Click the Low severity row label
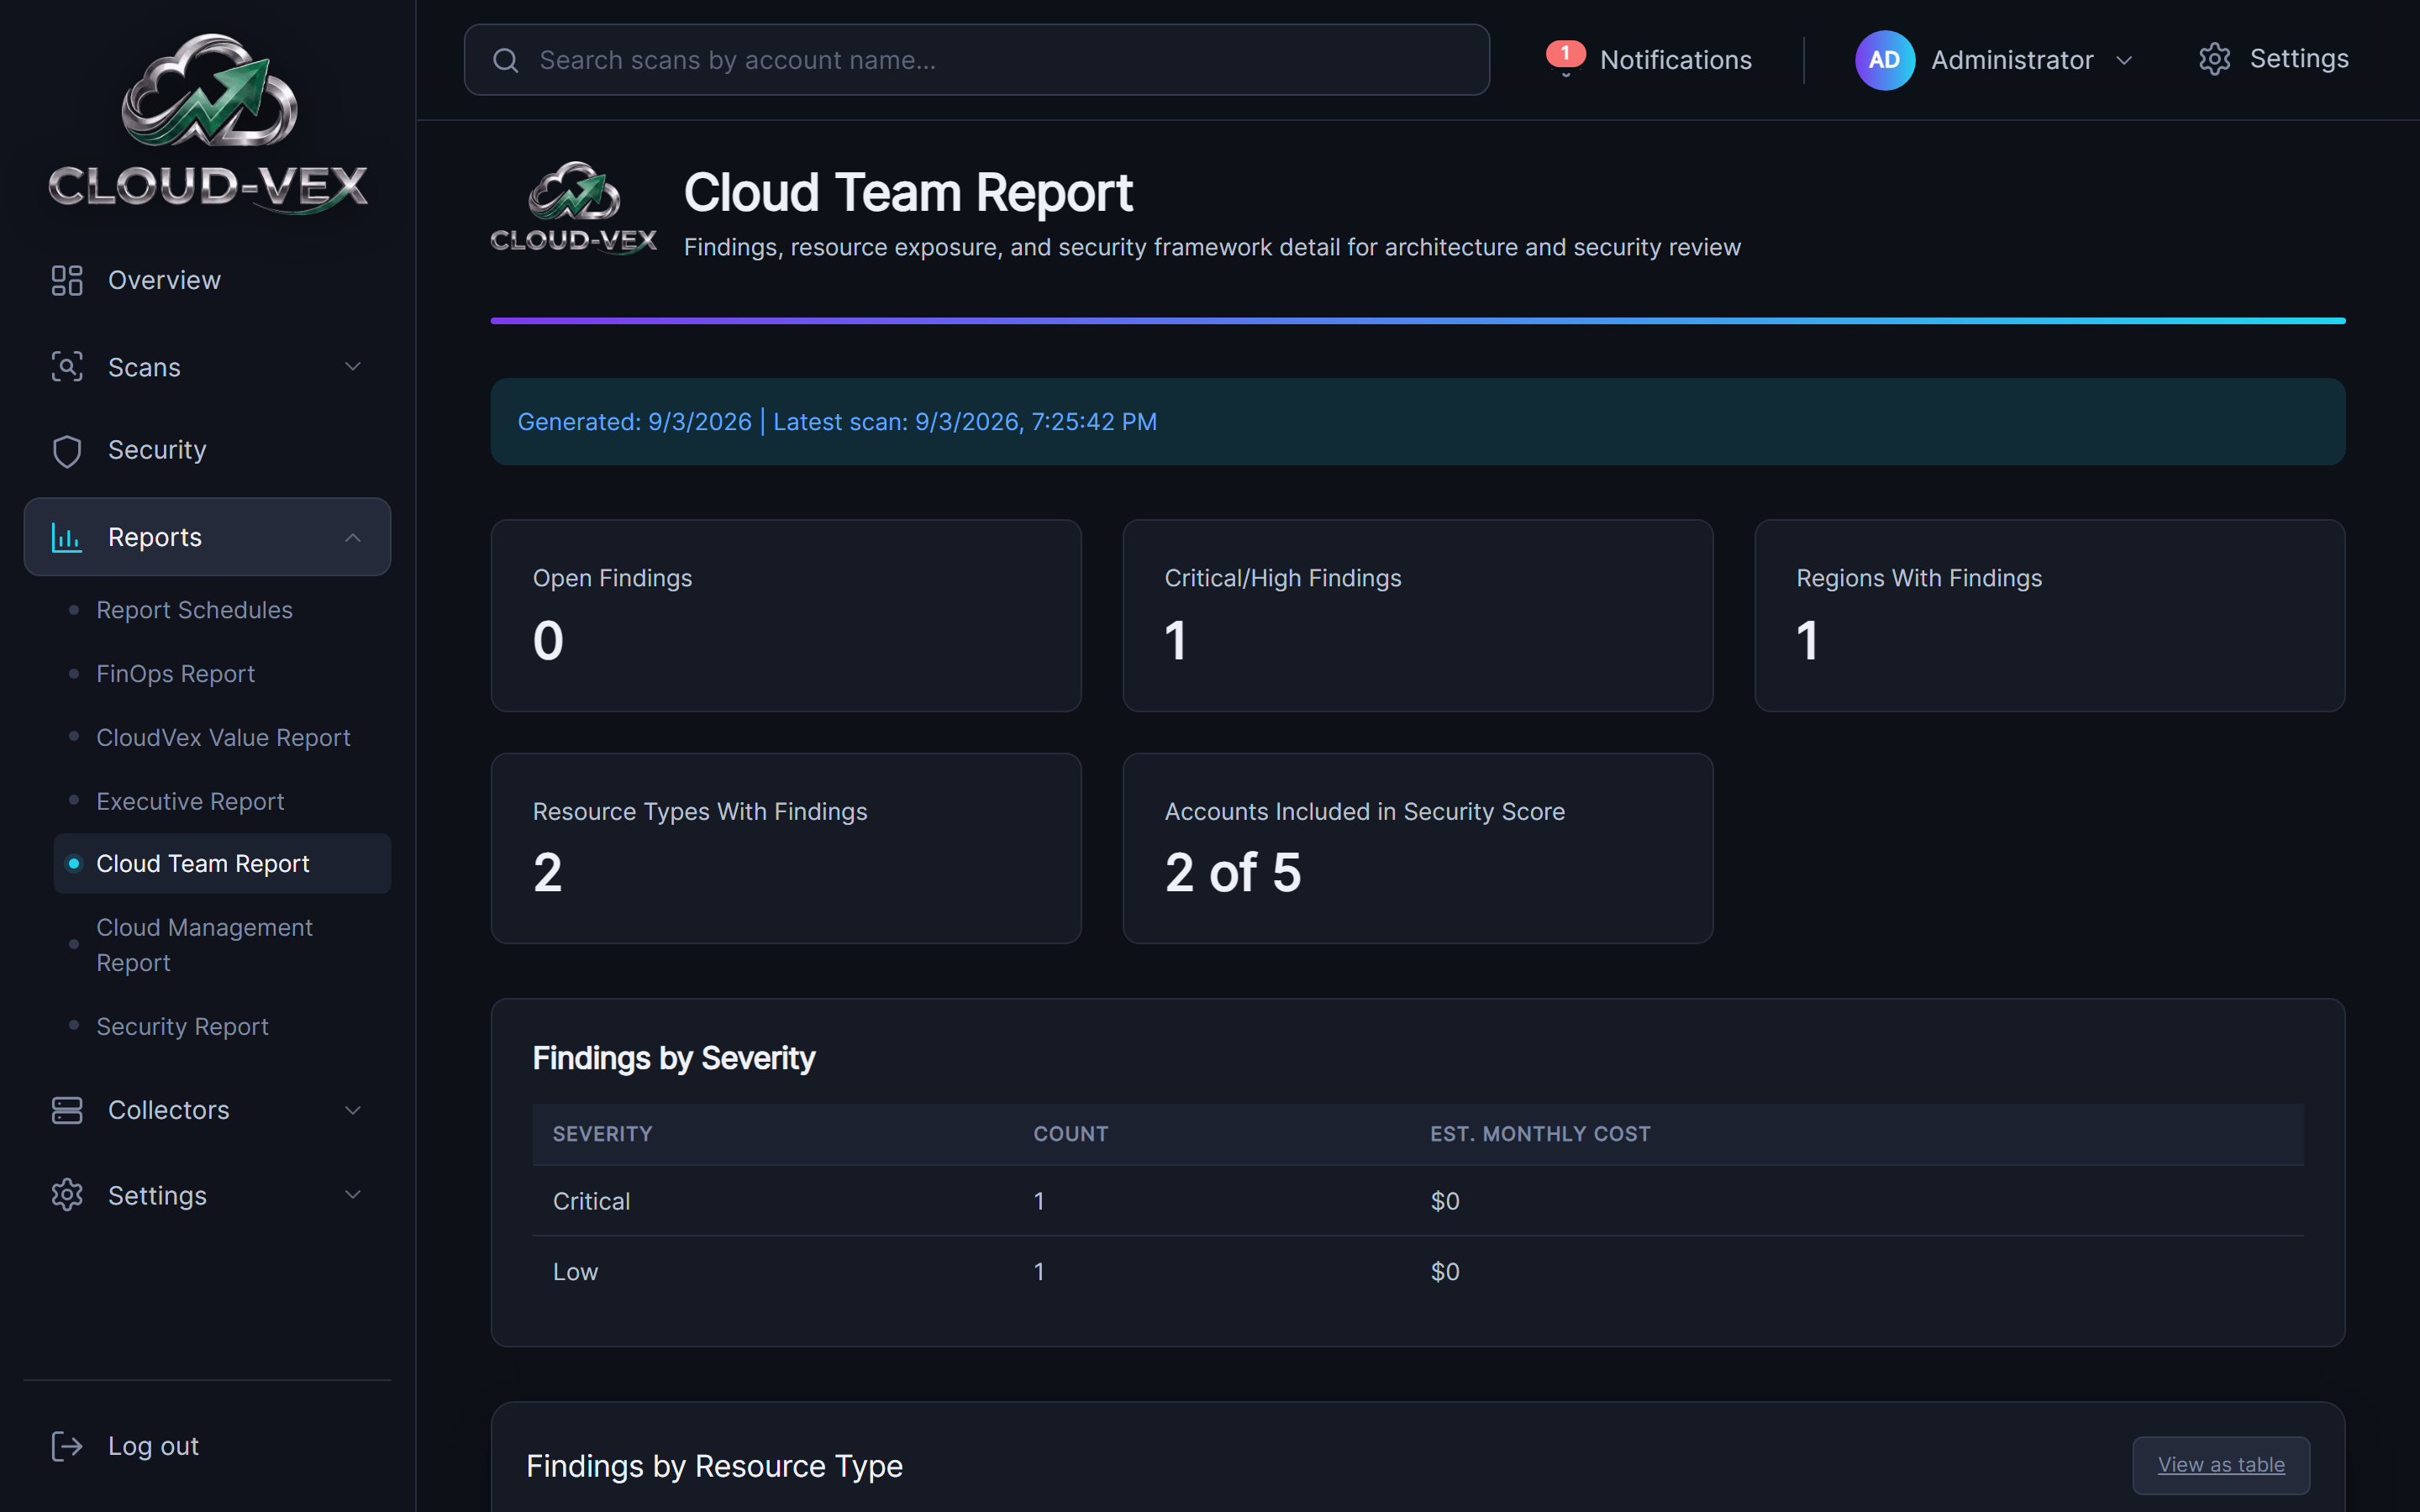This screenshot has height=1512, width=2420. tap(575, 1272)
